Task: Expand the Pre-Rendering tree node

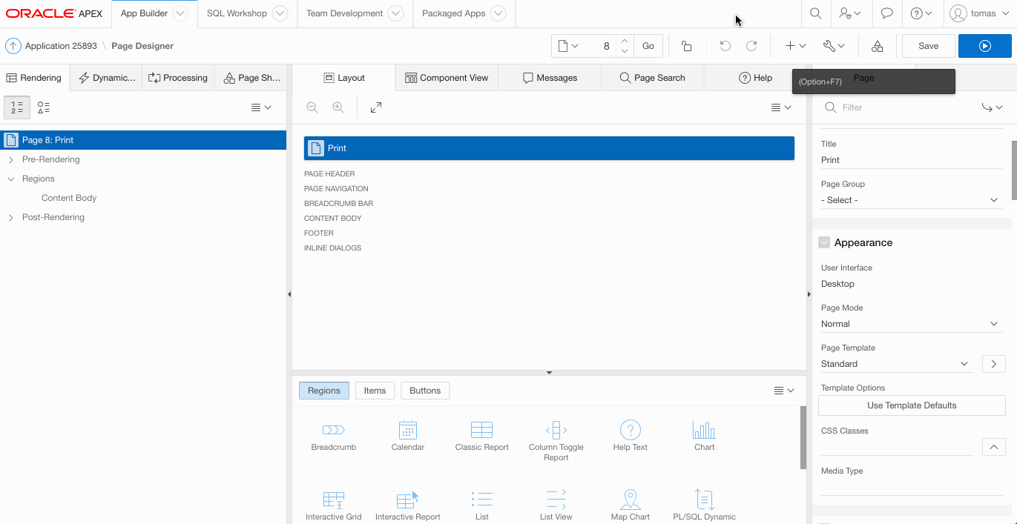Action: pos(11,159)
